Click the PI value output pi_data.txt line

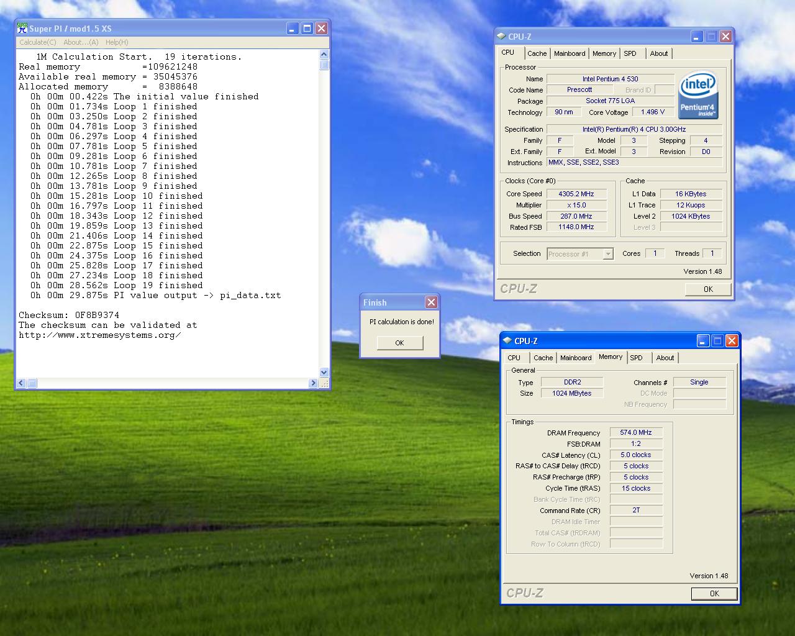tap(156, 295)
